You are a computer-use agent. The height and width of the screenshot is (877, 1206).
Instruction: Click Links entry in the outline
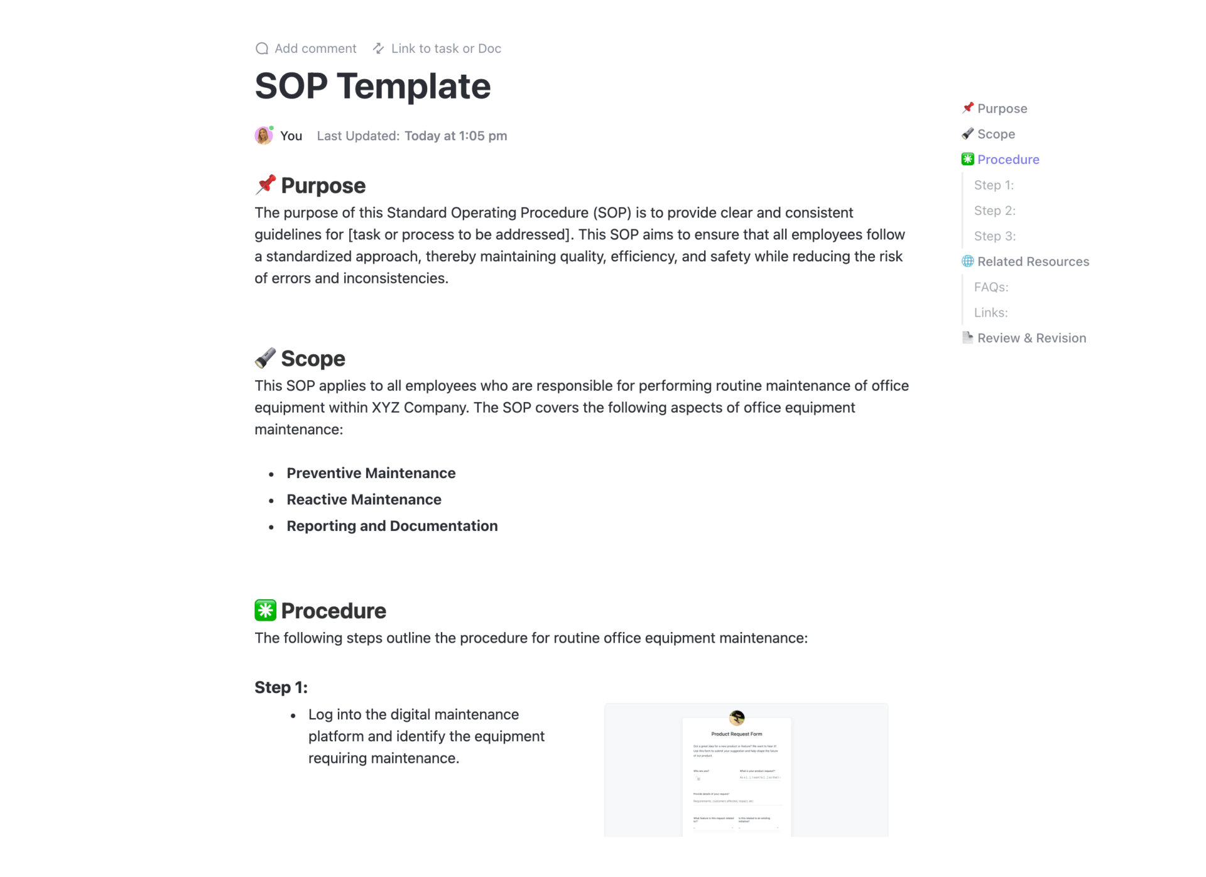pyautogui.click(x=991, y=312)
